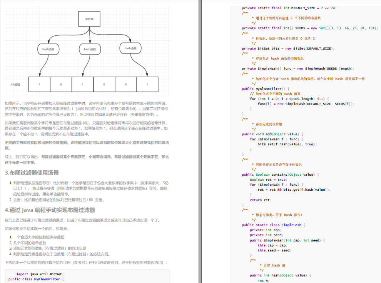This screenshot has height=283, width=381.
Task: Click the 字符串 node at the diagram top
Action: (x=89, y=18)
